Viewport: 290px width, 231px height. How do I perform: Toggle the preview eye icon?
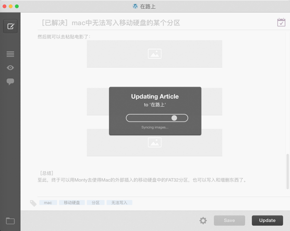10,68
